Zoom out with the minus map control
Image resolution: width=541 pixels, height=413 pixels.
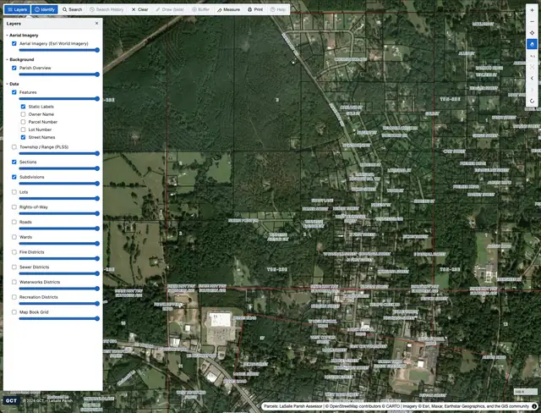[532, 21]
